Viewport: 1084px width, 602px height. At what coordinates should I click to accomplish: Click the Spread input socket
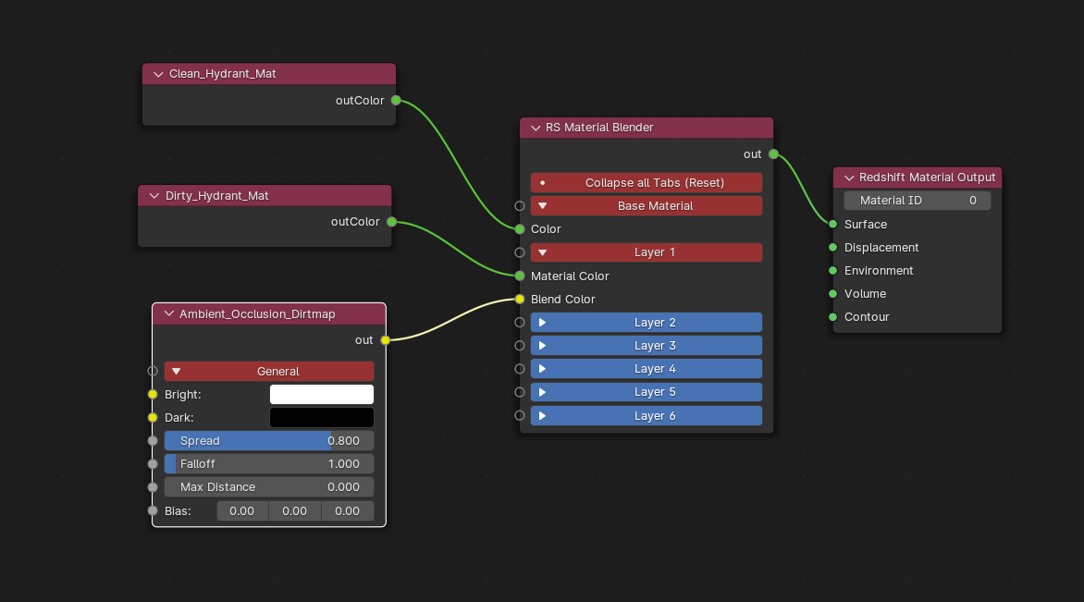coord(153,441)
